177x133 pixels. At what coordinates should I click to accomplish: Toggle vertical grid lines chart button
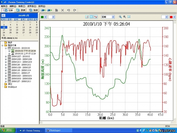coord(87,17)
